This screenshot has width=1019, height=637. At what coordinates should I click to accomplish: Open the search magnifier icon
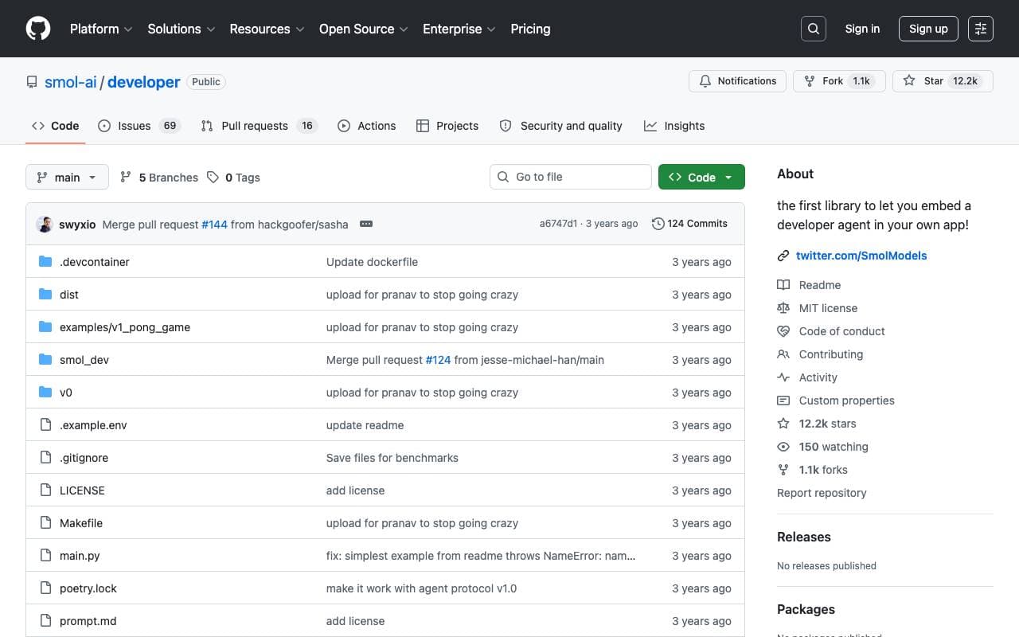814,29
